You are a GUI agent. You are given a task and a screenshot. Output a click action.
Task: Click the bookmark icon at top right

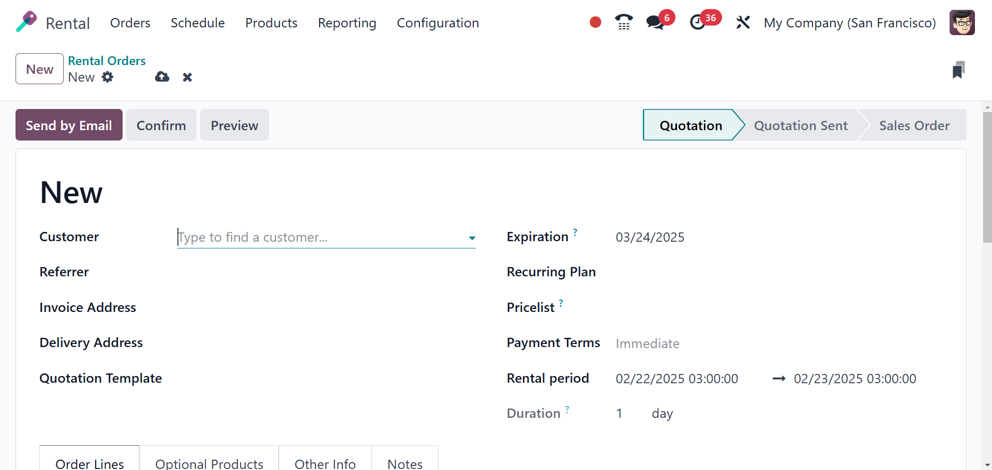(958, 70)
